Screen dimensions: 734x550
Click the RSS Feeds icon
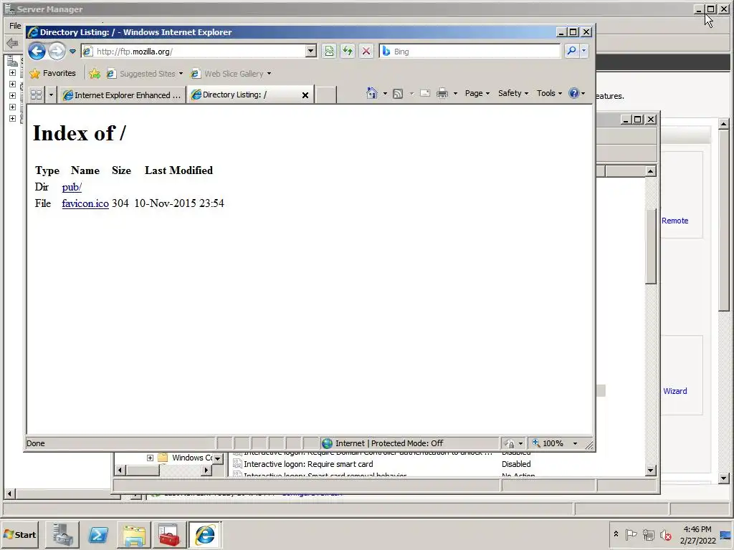tap(397, 94)
